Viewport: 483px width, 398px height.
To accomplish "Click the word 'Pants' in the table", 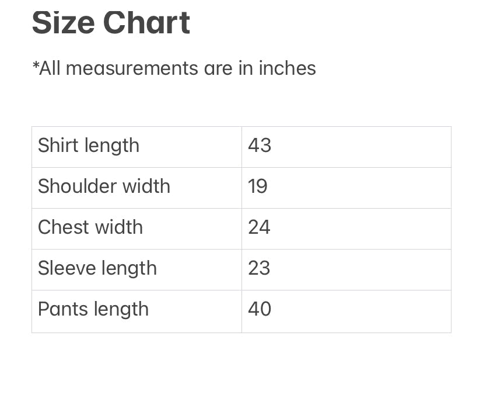I will [59, 309].
